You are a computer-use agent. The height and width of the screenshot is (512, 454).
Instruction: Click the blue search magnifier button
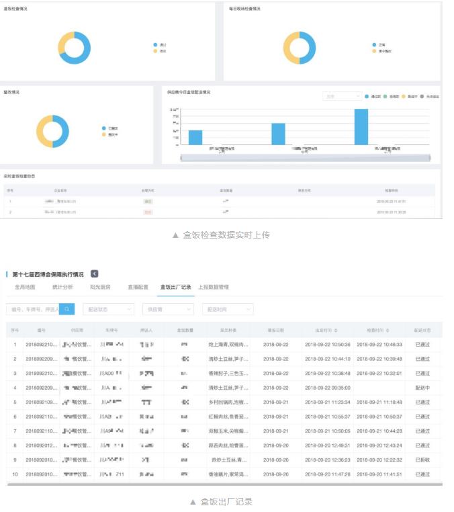tap(66, 309)
